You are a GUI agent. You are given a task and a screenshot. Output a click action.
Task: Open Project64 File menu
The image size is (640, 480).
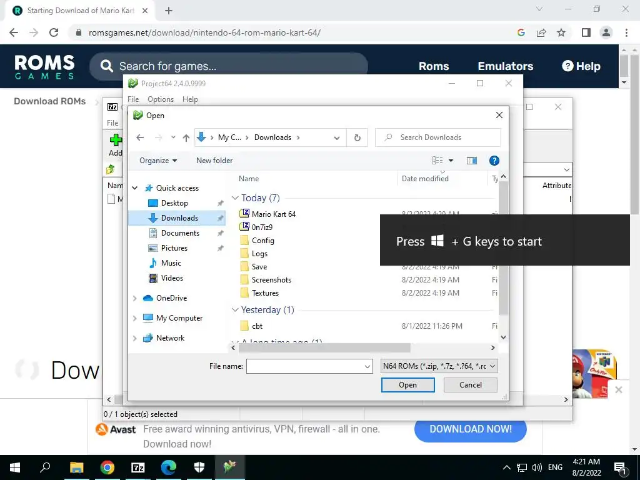click(x=133, y=99)
